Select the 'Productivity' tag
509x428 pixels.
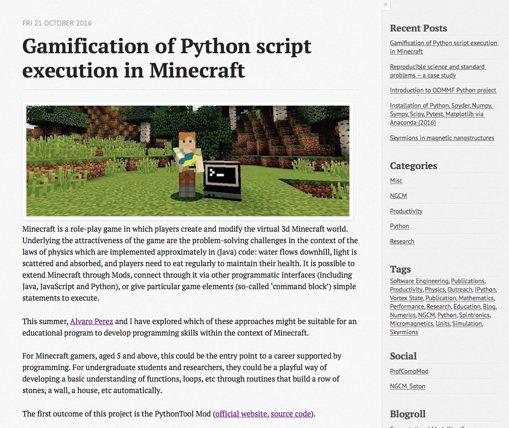(x=406, y=289)
